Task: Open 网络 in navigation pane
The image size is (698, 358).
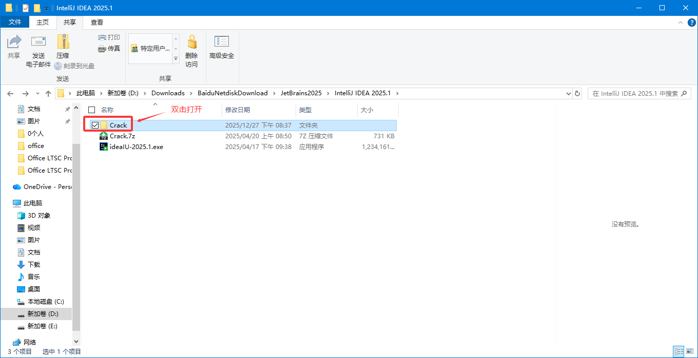Action: pos(30,342)
